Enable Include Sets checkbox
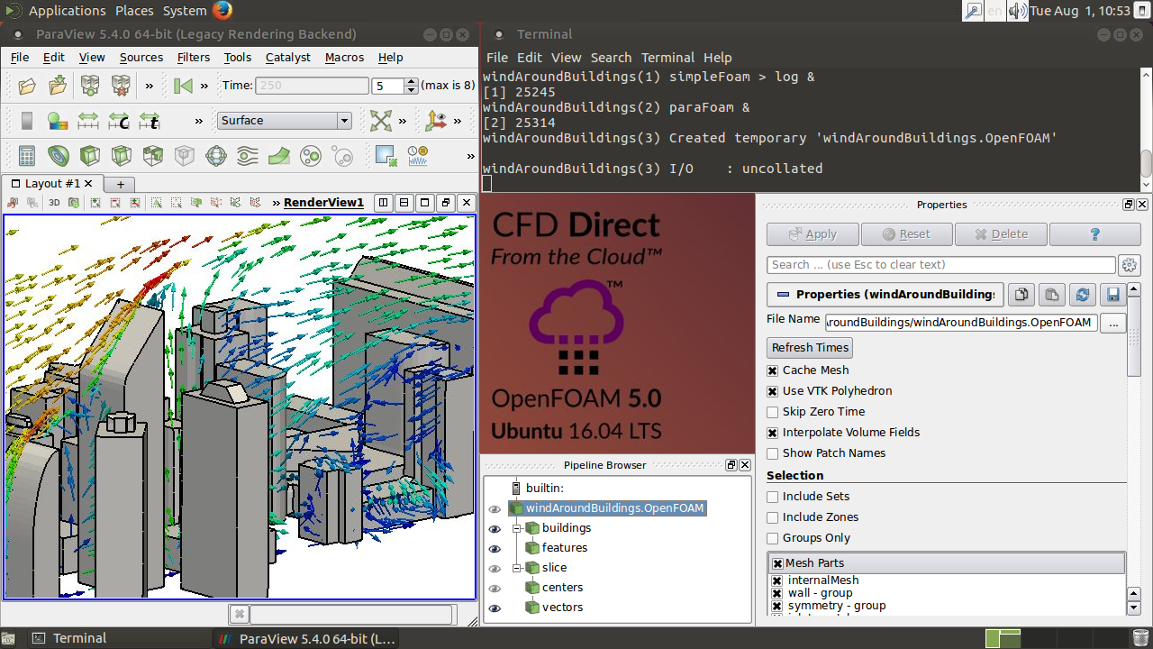 [773, 497]
